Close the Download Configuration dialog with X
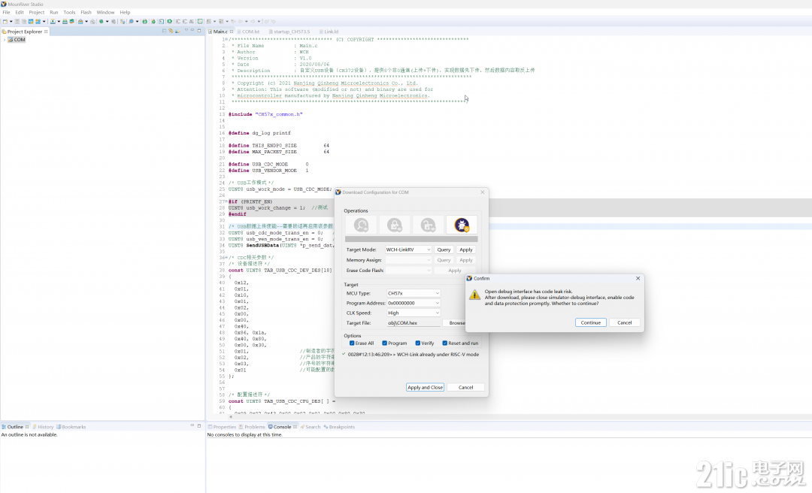812x493 pixels. 483,192
